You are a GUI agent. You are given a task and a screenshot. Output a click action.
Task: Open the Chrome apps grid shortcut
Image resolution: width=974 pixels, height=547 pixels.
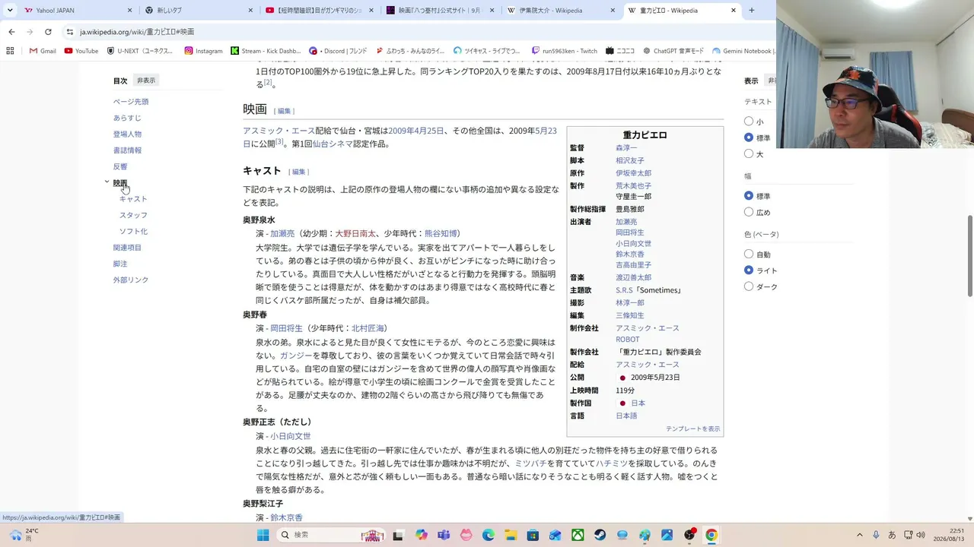[x=10, y=51]
